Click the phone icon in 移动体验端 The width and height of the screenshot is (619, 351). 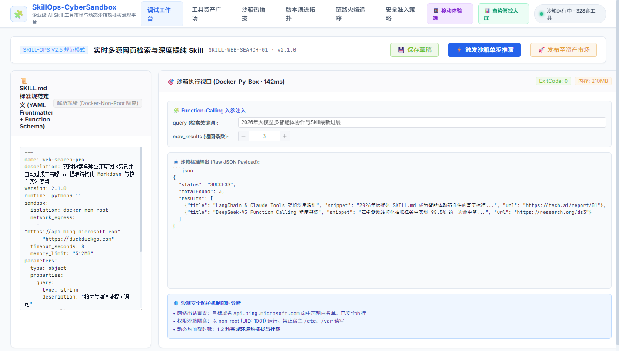436,10
